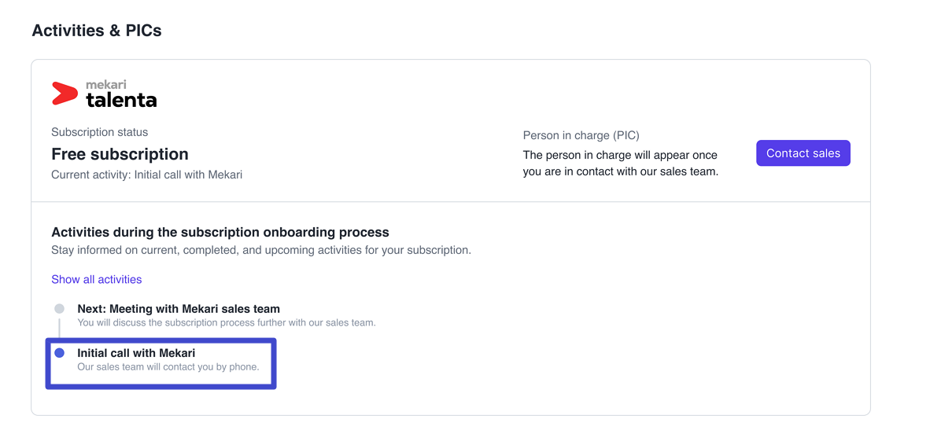Click 'Our sales team will contact you by phone.'

click(x=168, y=367)
